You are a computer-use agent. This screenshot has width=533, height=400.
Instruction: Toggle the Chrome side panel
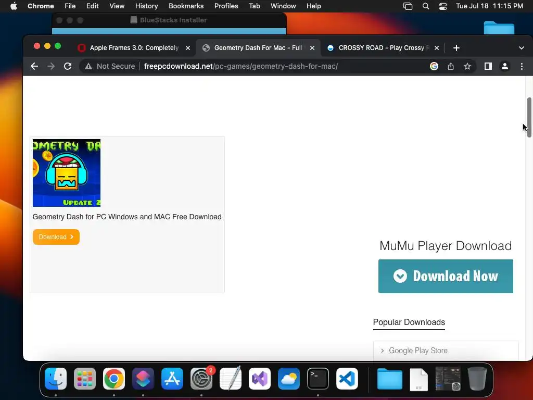[488, 66]
